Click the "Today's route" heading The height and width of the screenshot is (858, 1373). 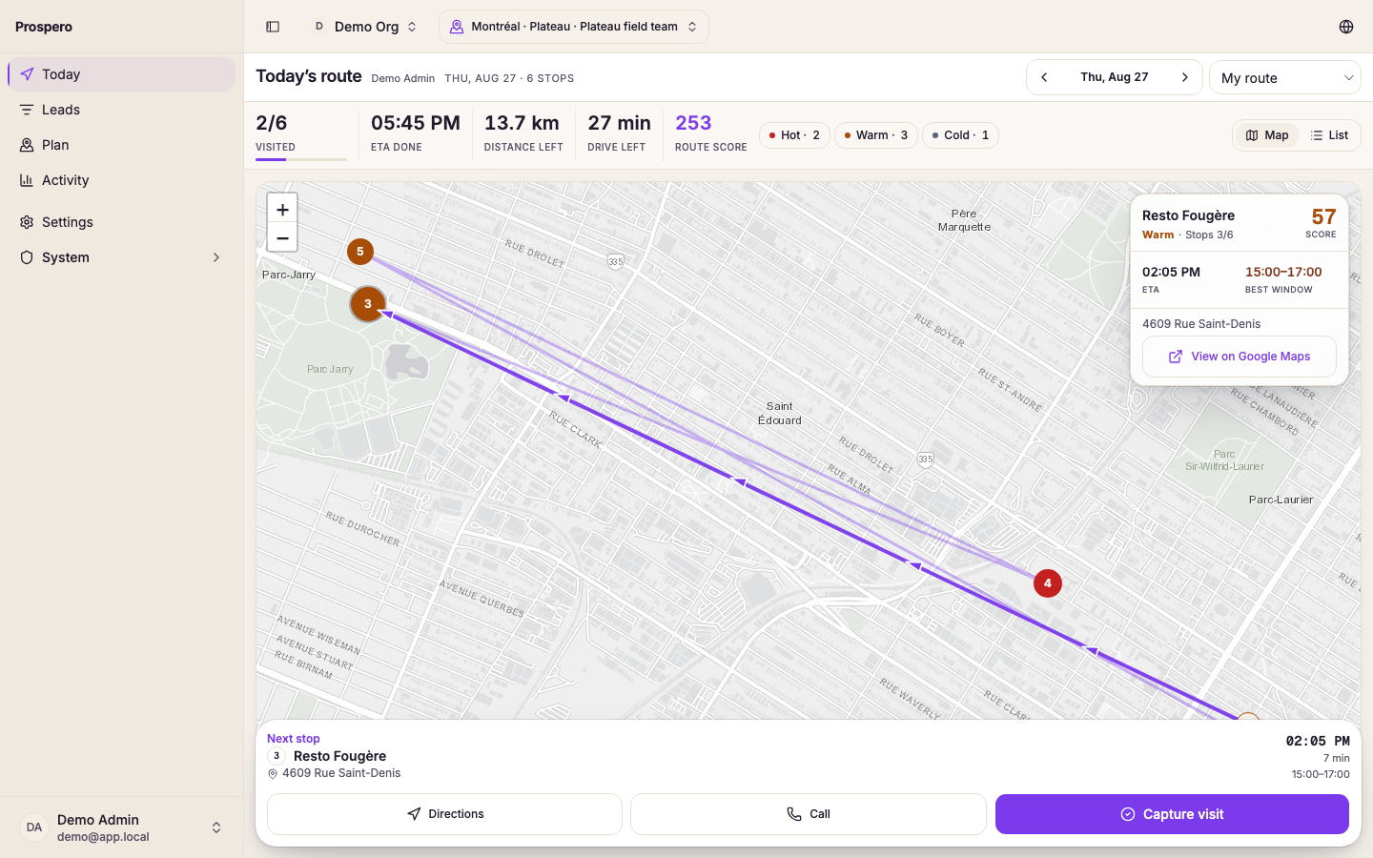click(309, 76)
